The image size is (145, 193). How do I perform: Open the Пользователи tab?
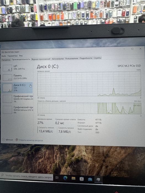point(72,58)
